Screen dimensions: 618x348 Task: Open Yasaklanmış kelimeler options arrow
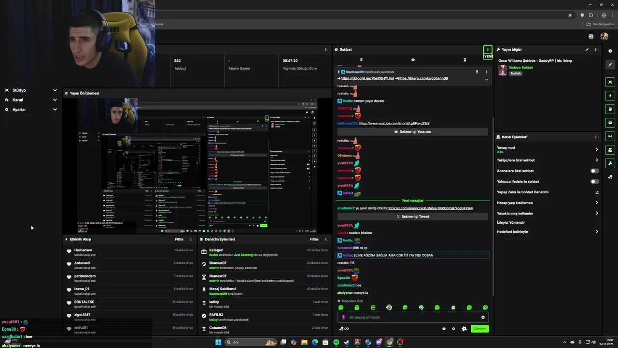coord(597,213)
